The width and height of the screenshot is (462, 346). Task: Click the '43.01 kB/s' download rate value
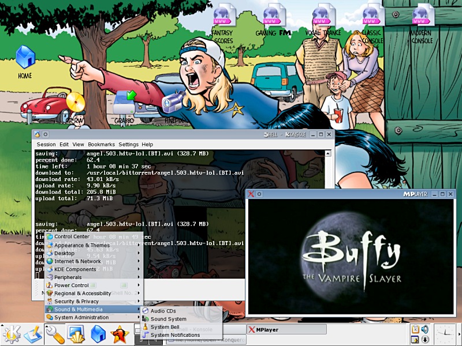[103, 179]
